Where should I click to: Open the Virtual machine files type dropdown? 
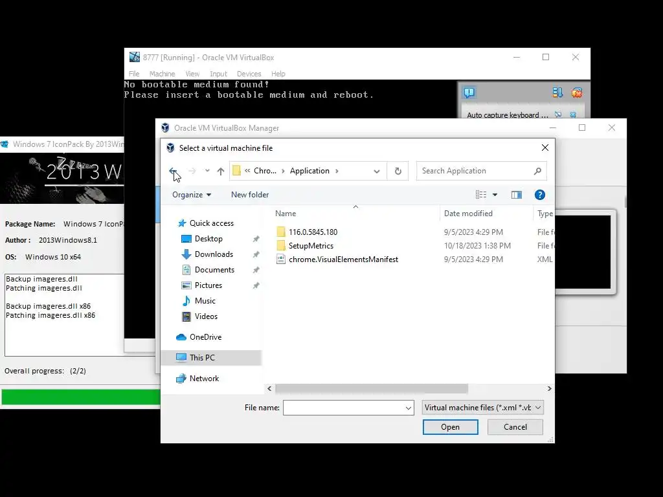click(x=483, y=408)
